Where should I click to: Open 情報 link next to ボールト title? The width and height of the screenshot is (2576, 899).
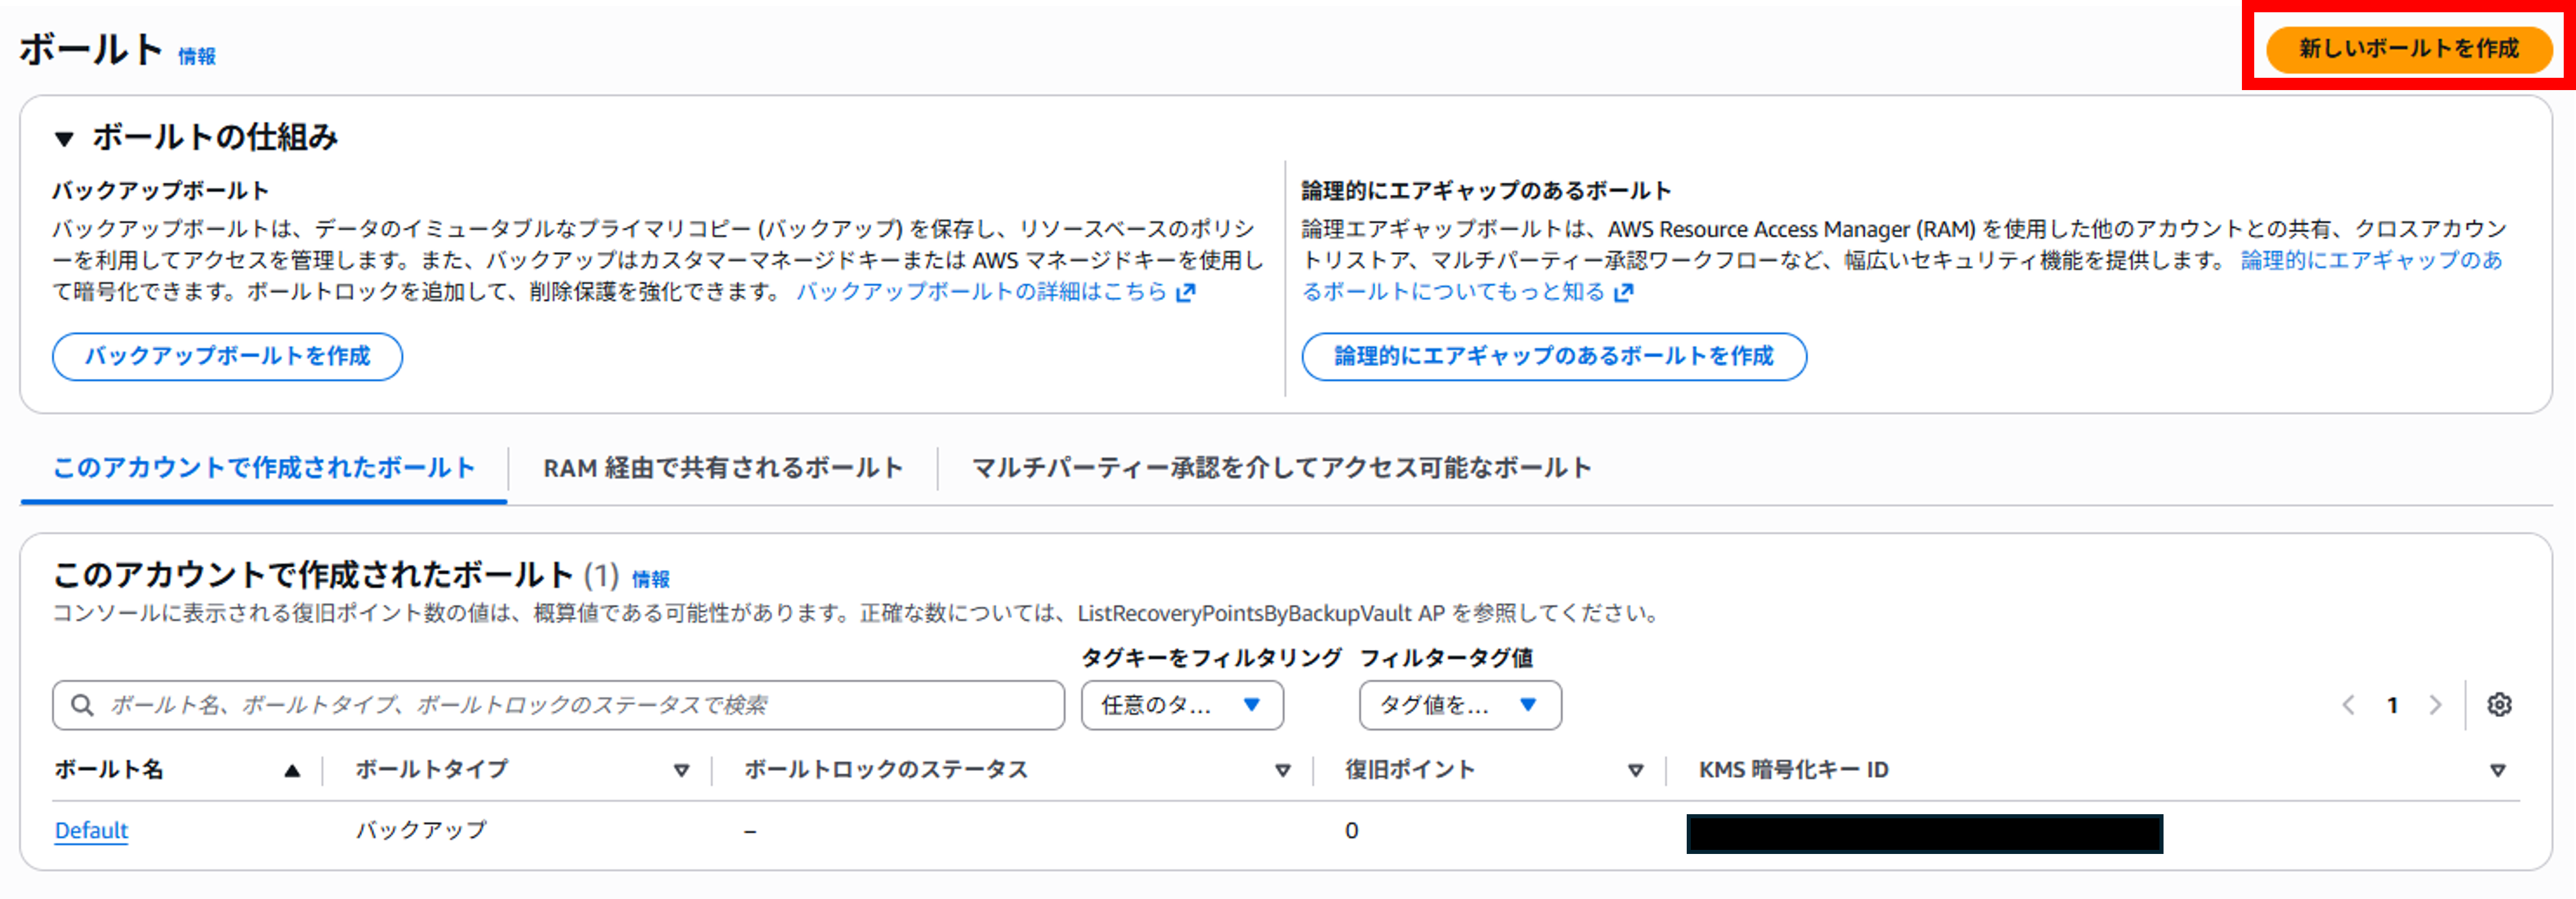(197, 57)
